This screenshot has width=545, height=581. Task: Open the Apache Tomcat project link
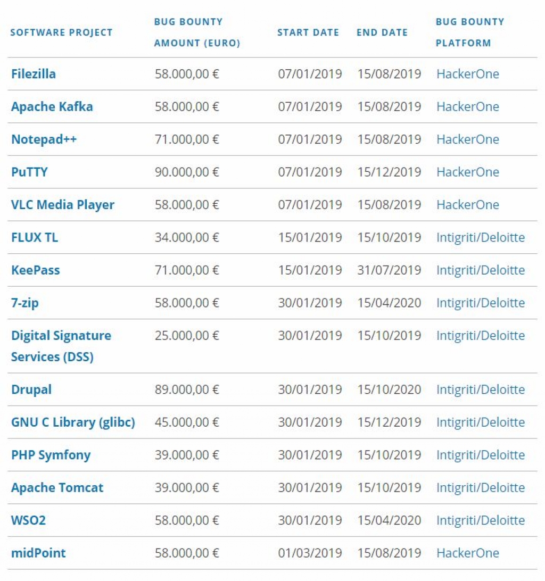(x=57, y=487)
